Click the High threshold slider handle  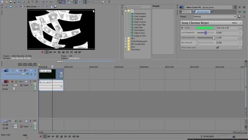(214, 38)
